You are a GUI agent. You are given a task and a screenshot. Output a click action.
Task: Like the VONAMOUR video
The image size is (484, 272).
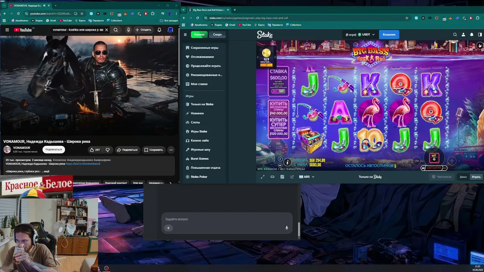(95, 150)
